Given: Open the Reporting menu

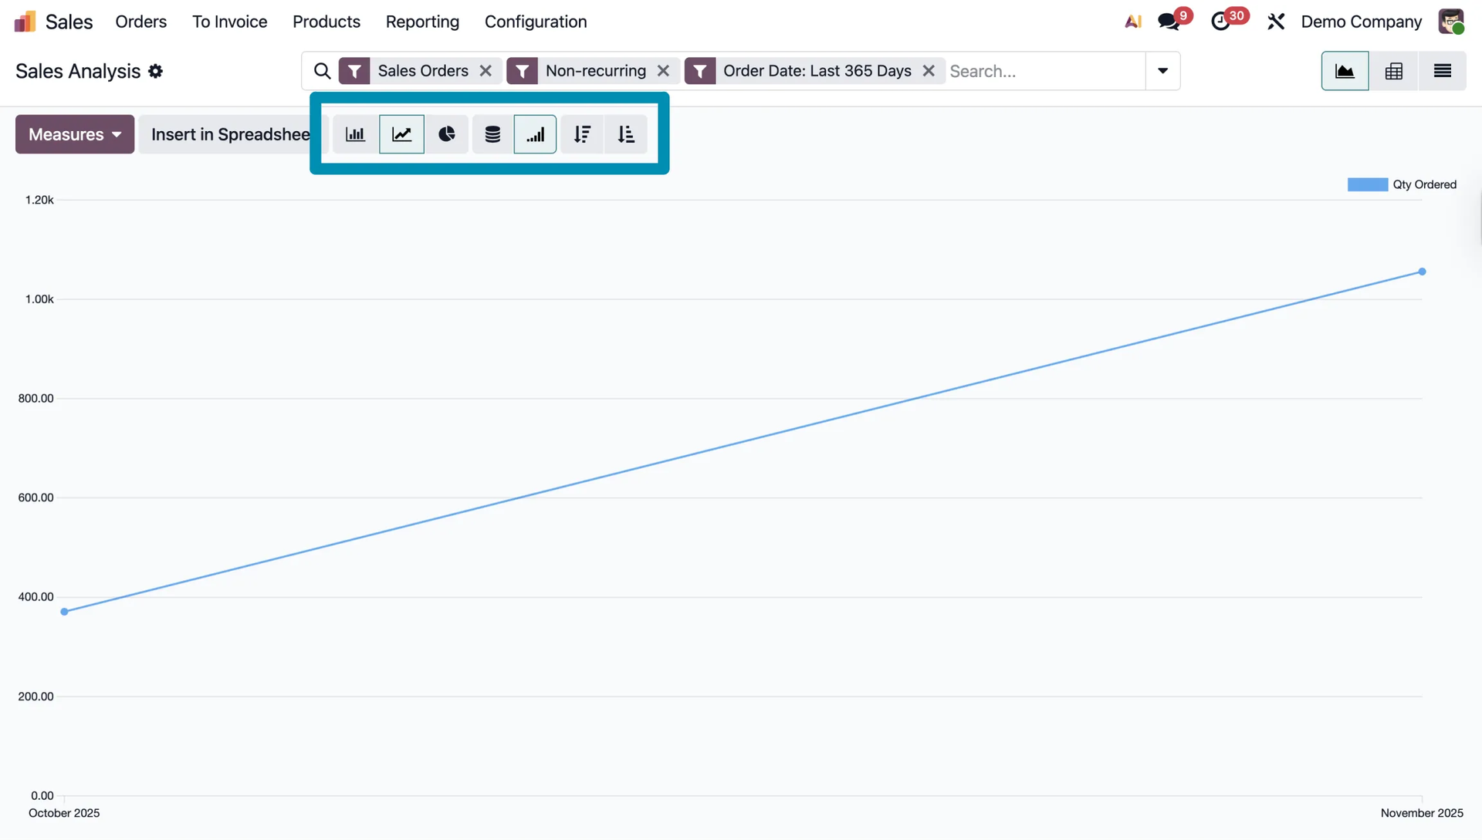Looking at the screenshot, I should pos(422,22).
